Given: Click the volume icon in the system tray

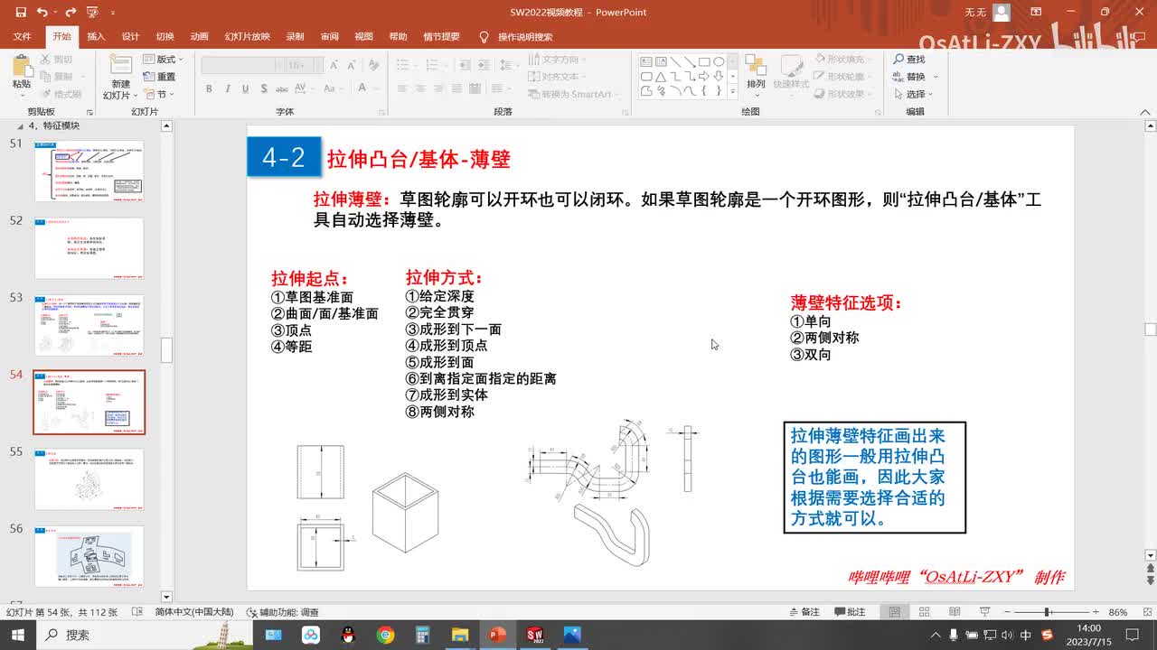Looking at the screenshot, I should [1006, 636].
